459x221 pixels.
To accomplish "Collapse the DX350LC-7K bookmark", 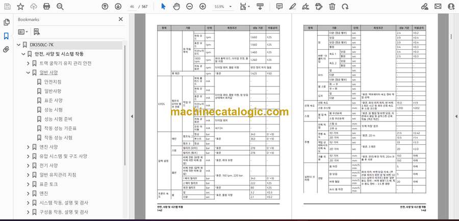I will [19, 45].
